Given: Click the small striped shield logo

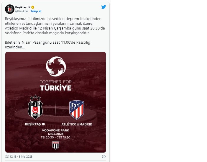Looking at the screenshot, I should pos(55,145).
